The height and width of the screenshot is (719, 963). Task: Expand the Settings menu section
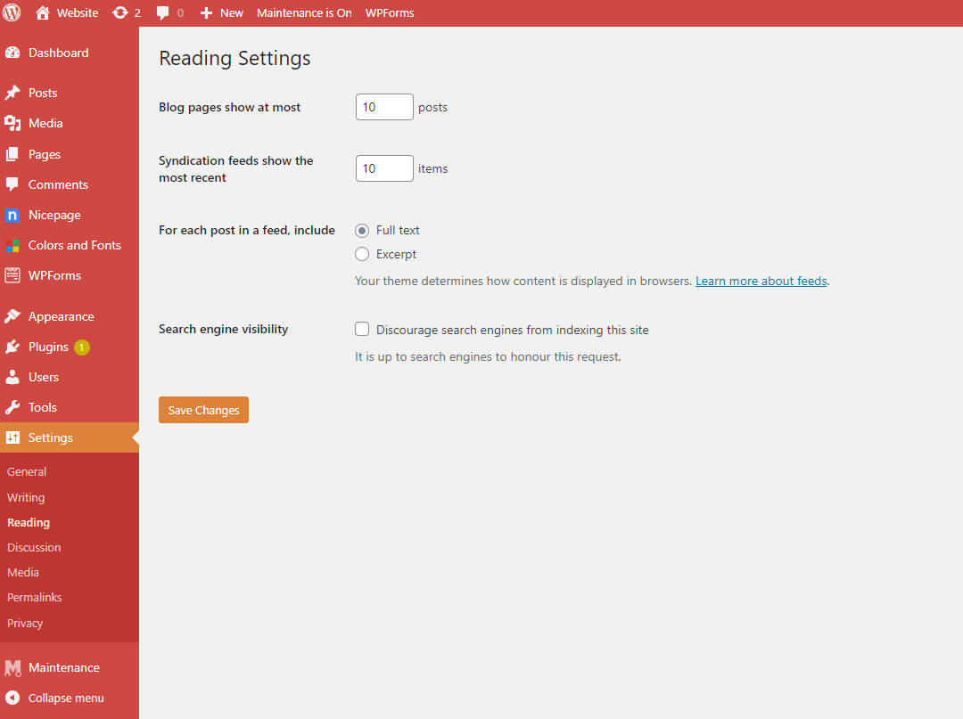pos(70,438)
